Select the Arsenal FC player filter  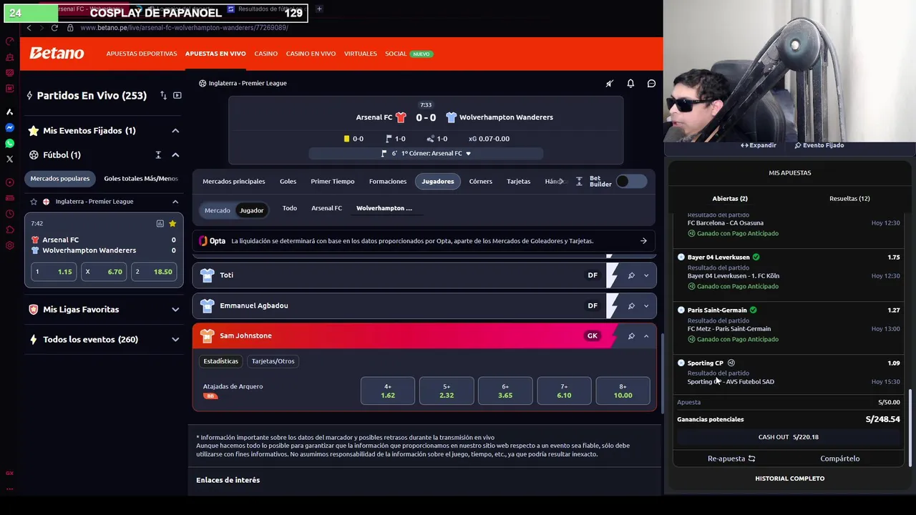pyautogui.click(x=326, y=208)
